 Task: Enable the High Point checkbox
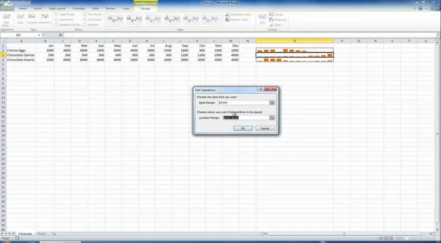56,14
